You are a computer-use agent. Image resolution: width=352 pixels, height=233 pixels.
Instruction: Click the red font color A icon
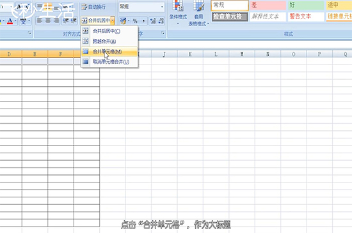point(10,21)
